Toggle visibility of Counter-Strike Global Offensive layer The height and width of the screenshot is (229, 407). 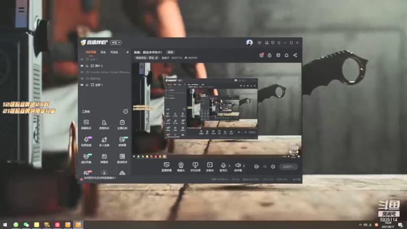pyautogui.click(x=82, y=72)
